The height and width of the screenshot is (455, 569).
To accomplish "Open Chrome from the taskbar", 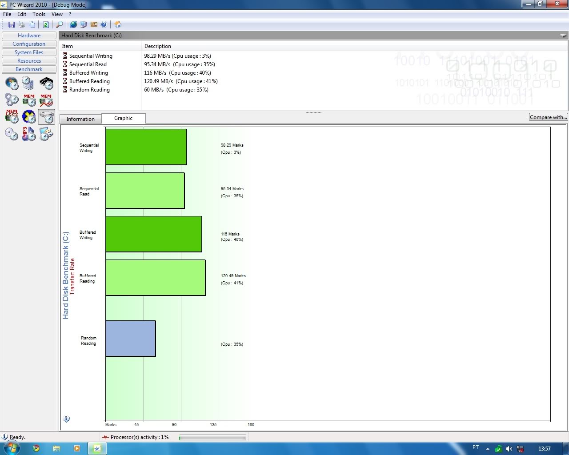I will click(36, 448).
